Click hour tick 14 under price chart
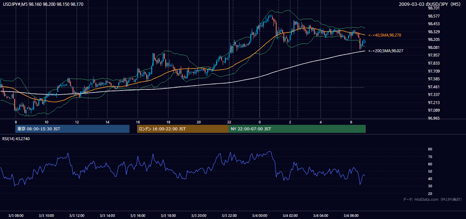Screen dimensions: 466x219 (107, 122)
